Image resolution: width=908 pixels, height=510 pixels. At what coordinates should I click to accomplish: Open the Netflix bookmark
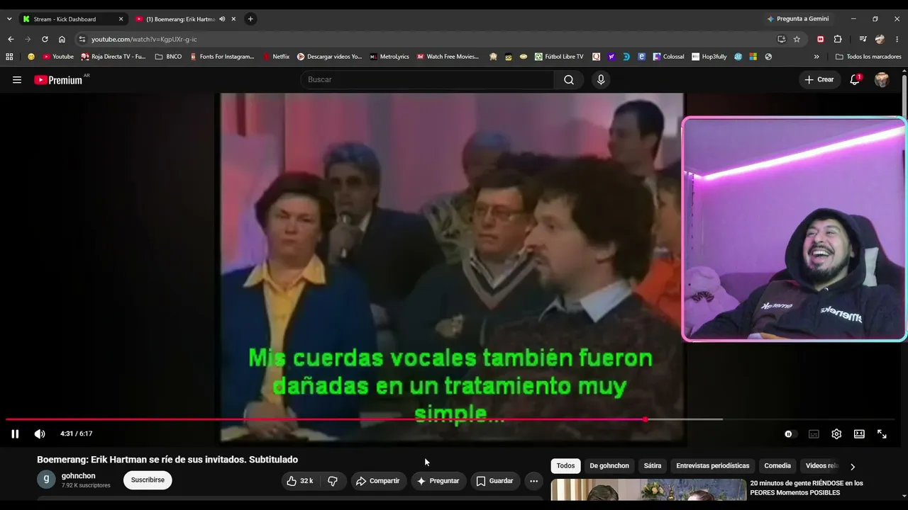click(276, 57)
